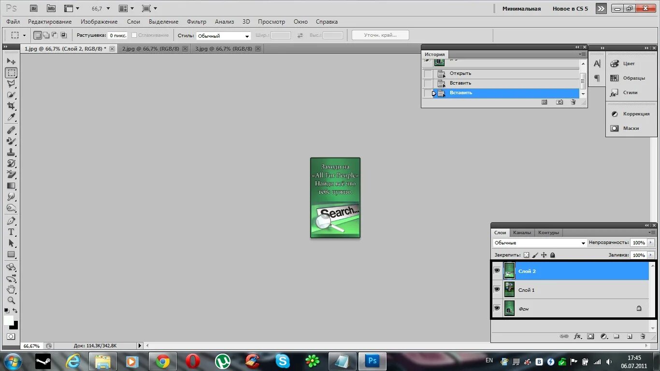The width and height of the screenshot is (660, 371).
Task: Launch Adobe Bridge from the top bar
Action: [x=33, y=8]
